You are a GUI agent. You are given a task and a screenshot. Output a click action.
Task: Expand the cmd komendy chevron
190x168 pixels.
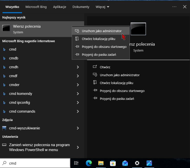[78, 94]
